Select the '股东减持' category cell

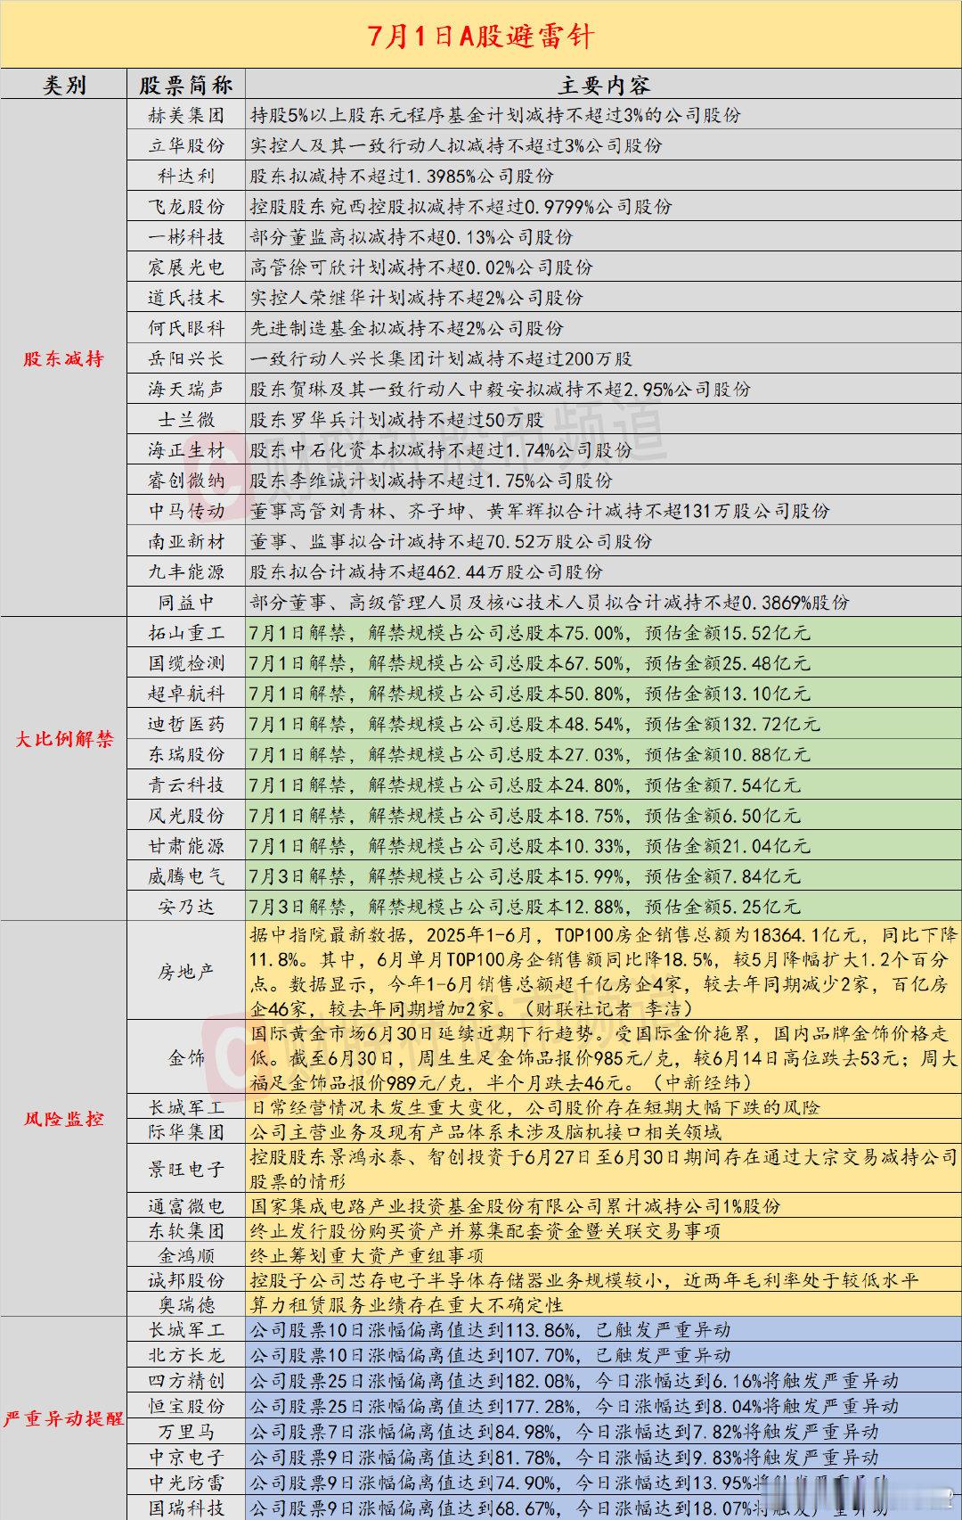pos(64,359)
